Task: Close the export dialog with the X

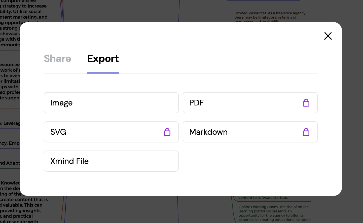Action: coord(328,36)
